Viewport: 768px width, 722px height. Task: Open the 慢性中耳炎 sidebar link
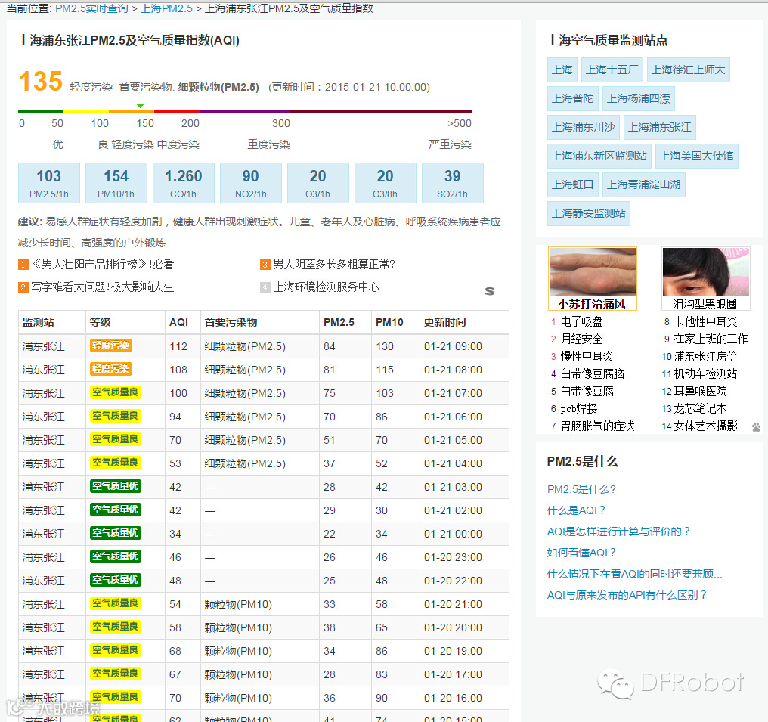pos(587,357)
